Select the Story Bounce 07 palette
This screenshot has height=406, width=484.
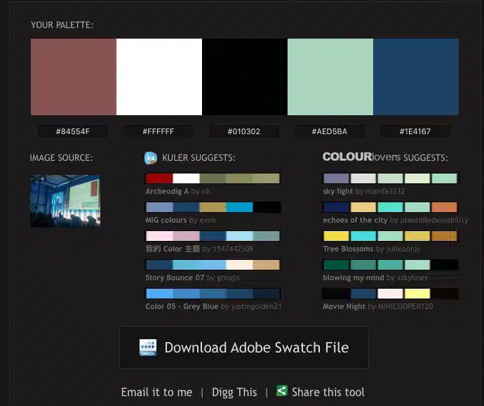coord(212,265)
